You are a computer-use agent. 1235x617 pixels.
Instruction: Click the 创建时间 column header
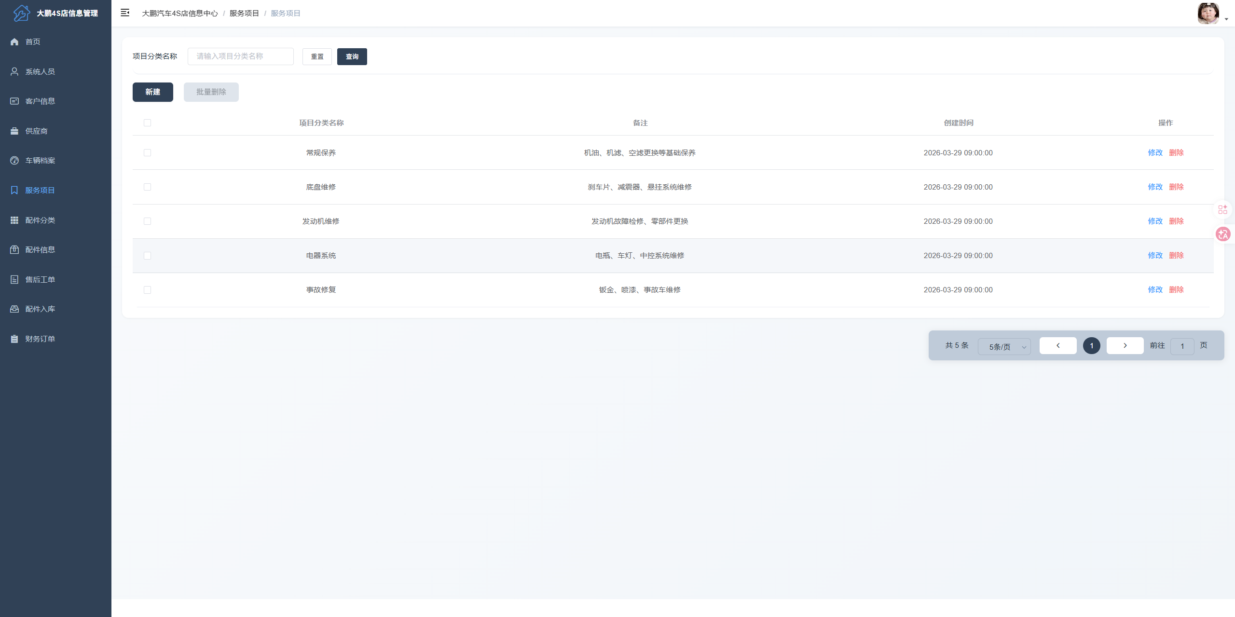click(959, 123)
